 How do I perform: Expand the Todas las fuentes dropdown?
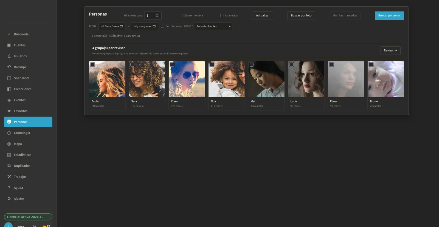point(213,26)
